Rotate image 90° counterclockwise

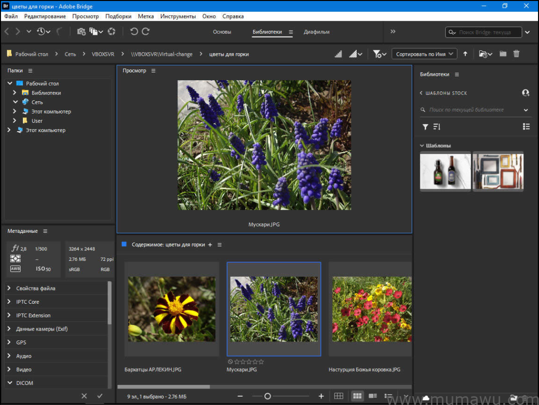coord(134,32)
